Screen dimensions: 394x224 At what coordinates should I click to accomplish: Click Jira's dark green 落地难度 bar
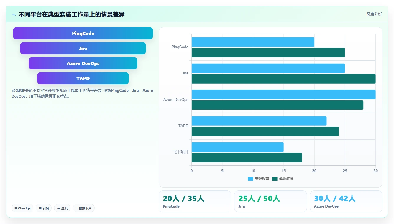click(283, 79)
